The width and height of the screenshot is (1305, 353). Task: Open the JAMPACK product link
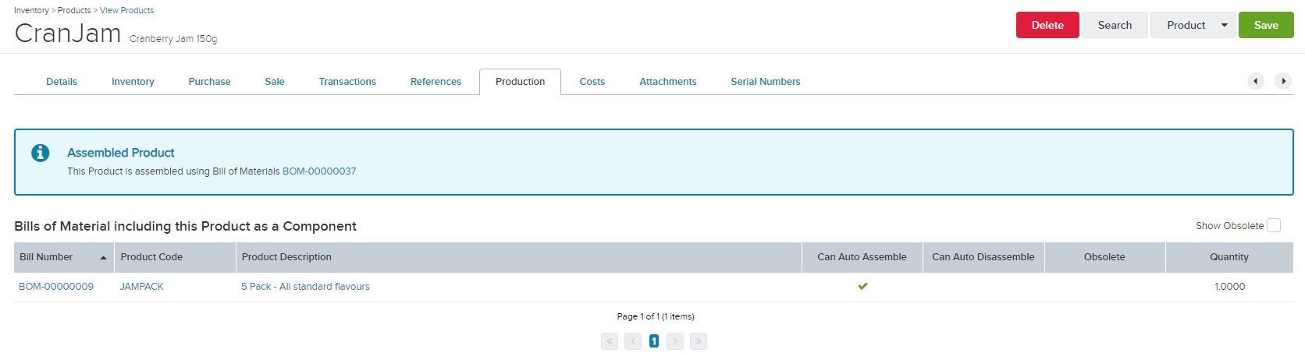pos(142,287)
